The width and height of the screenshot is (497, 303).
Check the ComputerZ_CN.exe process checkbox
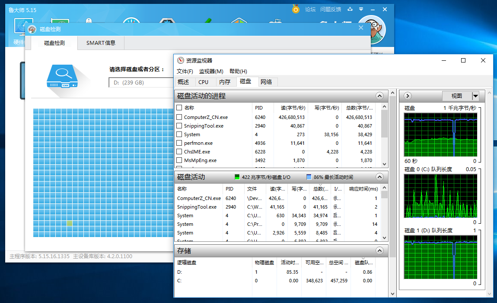[x=179, y=117]
